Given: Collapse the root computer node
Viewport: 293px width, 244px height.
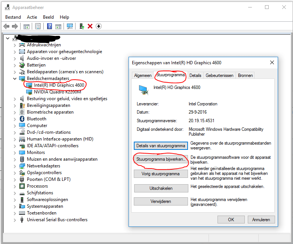Looking at the screenshot, I should (7, 38).
